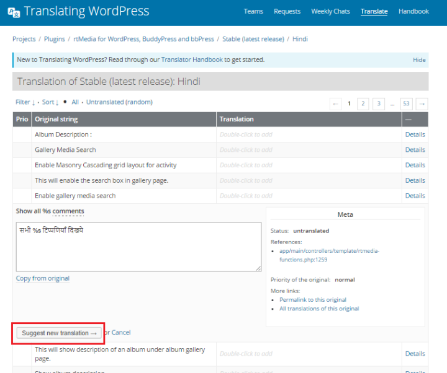This screenshot has height=373, width=447.
Task: Open page 53 of translations
Action: [407, 103]
